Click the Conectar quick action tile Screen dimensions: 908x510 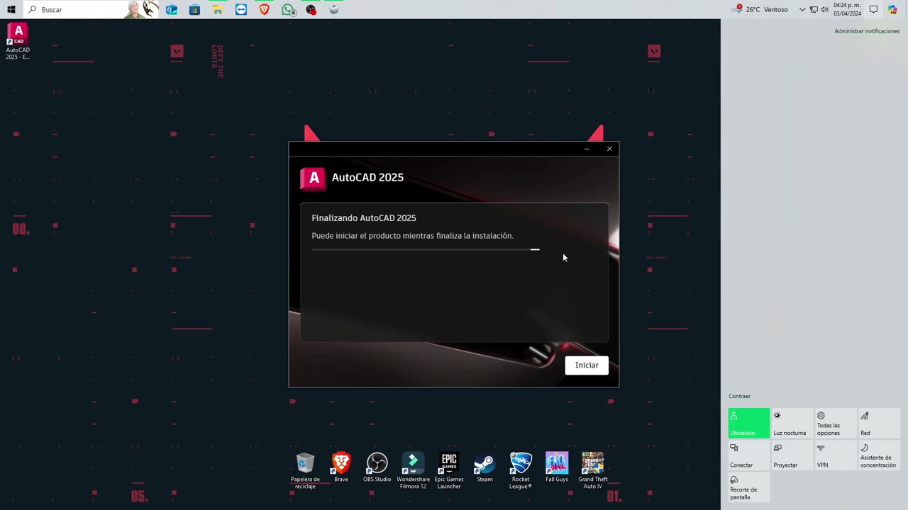click(x=749, y=455)
